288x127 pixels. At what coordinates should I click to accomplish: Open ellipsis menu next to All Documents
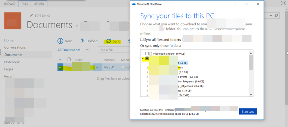pos(88,50)
